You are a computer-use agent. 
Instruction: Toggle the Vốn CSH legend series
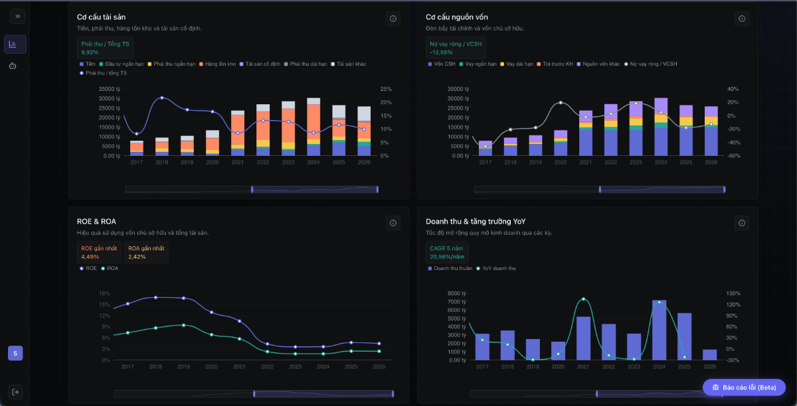click(442, 64)
